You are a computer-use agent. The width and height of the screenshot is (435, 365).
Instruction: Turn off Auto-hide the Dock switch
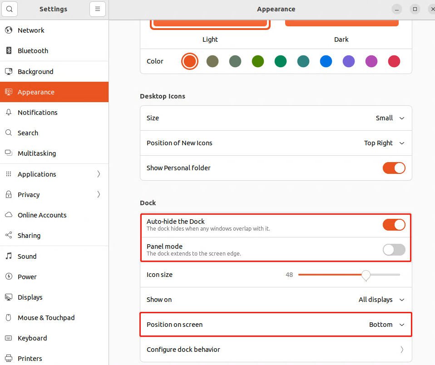[394, 225]
